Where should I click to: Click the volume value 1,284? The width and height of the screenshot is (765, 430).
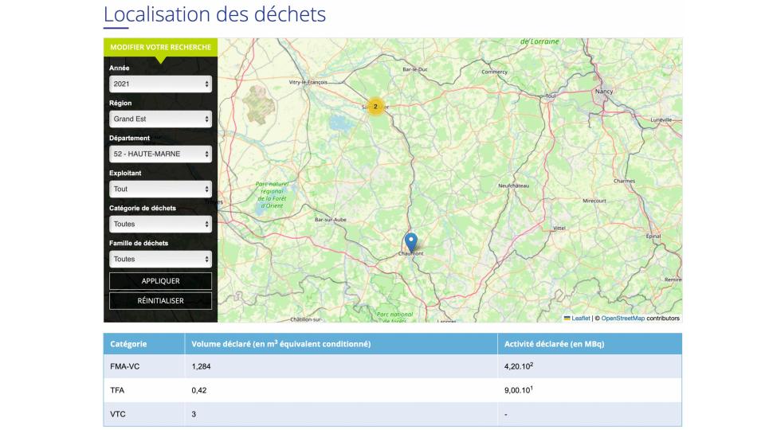tap(201, 366)
